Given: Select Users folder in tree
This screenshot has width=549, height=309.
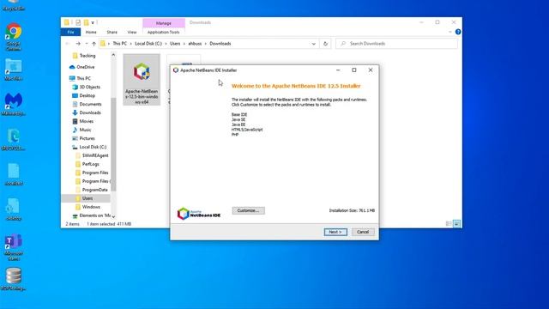Looking at the screenshot, I should click(87, 198).
